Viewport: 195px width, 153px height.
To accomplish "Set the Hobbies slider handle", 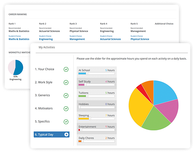I will click(79, 107).
